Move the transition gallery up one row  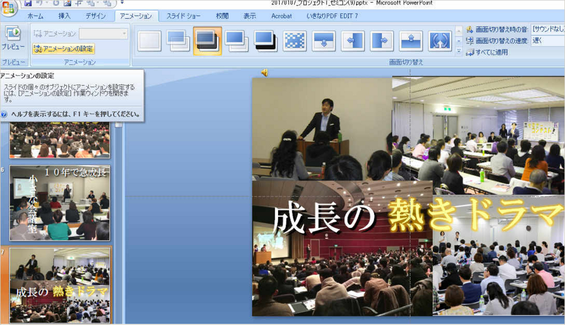(x=459, y=31)
